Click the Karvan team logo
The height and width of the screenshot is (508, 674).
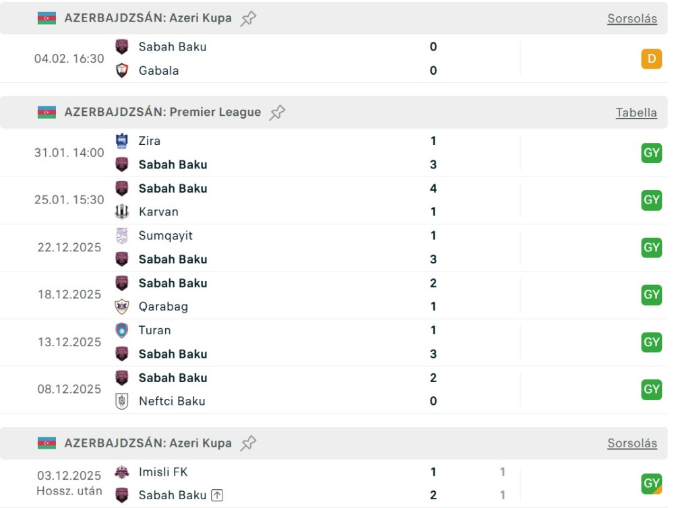point(122,212)
